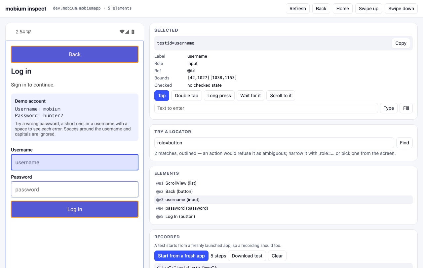Click the toolbar Back button beside Refresh
The image size is (423, 268).
321,9
